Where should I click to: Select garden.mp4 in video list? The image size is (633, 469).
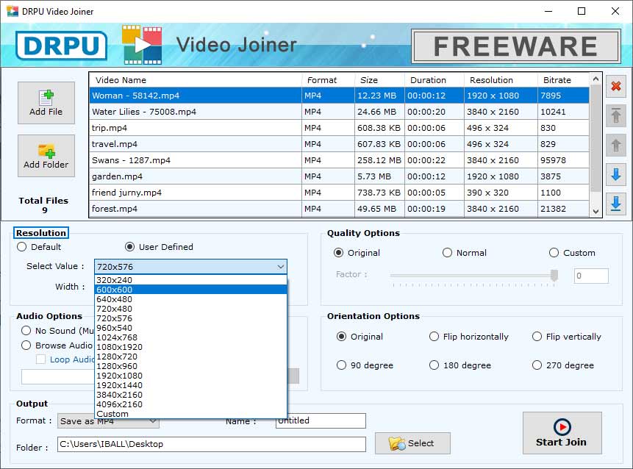(x=339, y=176)
